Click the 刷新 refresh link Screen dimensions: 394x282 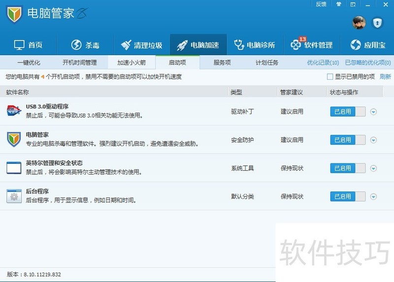point(385,77)
